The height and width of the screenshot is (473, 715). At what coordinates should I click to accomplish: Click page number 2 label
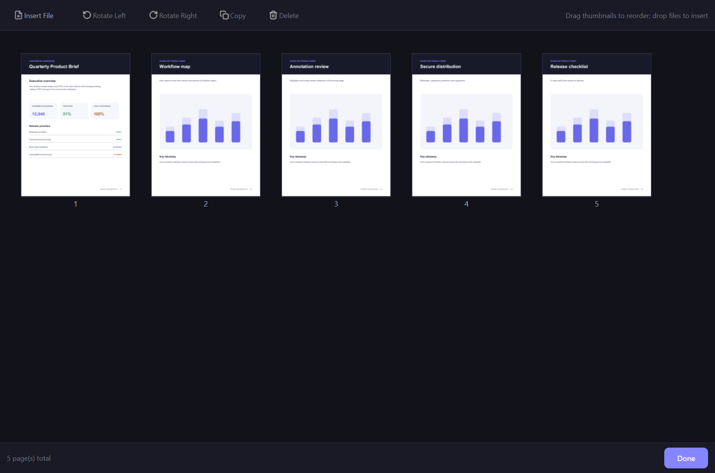[x=206, y=204]
